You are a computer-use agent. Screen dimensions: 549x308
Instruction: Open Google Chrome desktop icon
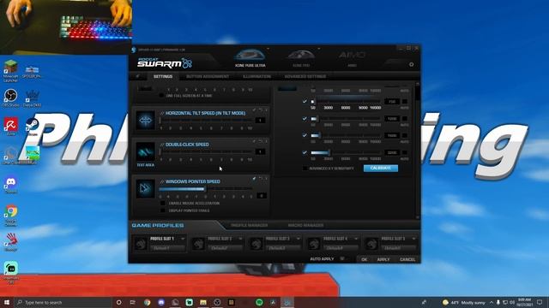(11, 216)
